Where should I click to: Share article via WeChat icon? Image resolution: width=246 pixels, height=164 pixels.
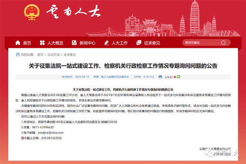tap(178, 77)
